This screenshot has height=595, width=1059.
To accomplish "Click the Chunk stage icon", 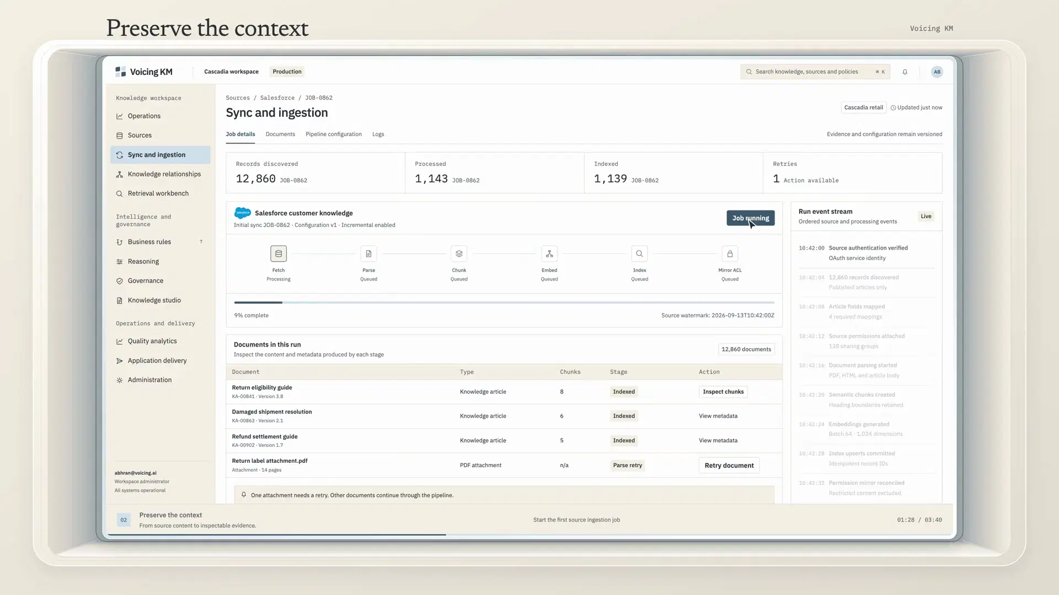I will pos(459,253).
